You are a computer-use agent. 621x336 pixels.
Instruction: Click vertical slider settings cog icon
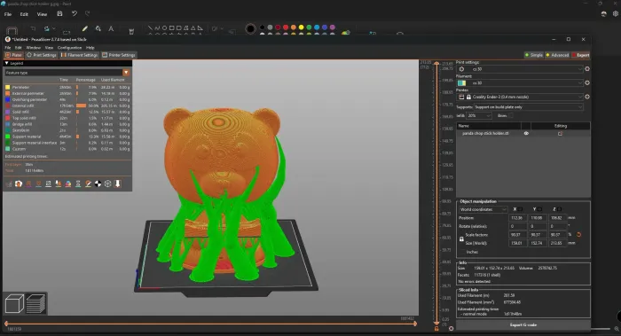(451, 329)
